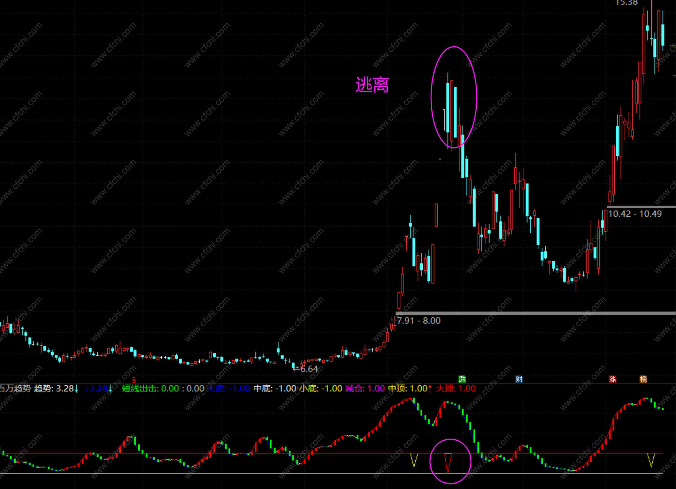Click the yellow V signal before the circled one
The height and width of the screenshot is (489, 676).
(x=414, y=460)
